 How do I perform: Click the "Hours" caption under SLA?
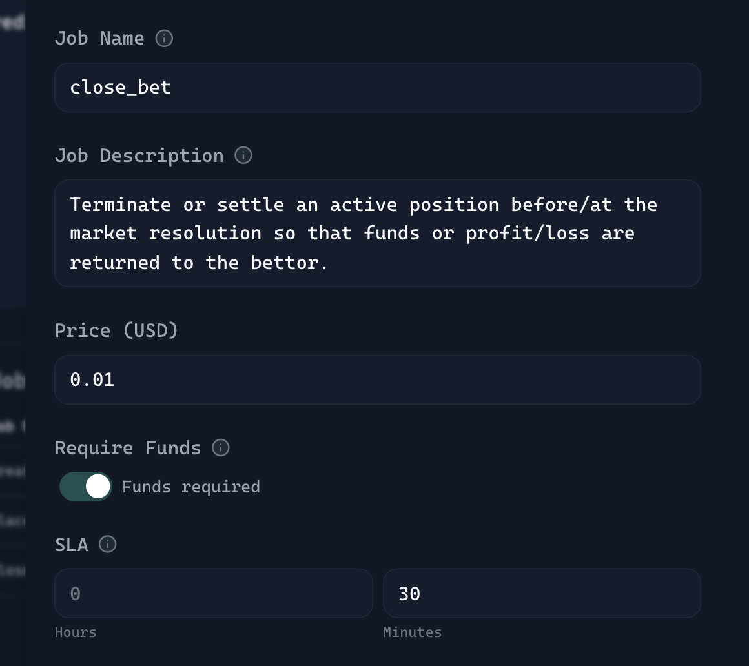[x=76, y=632]
